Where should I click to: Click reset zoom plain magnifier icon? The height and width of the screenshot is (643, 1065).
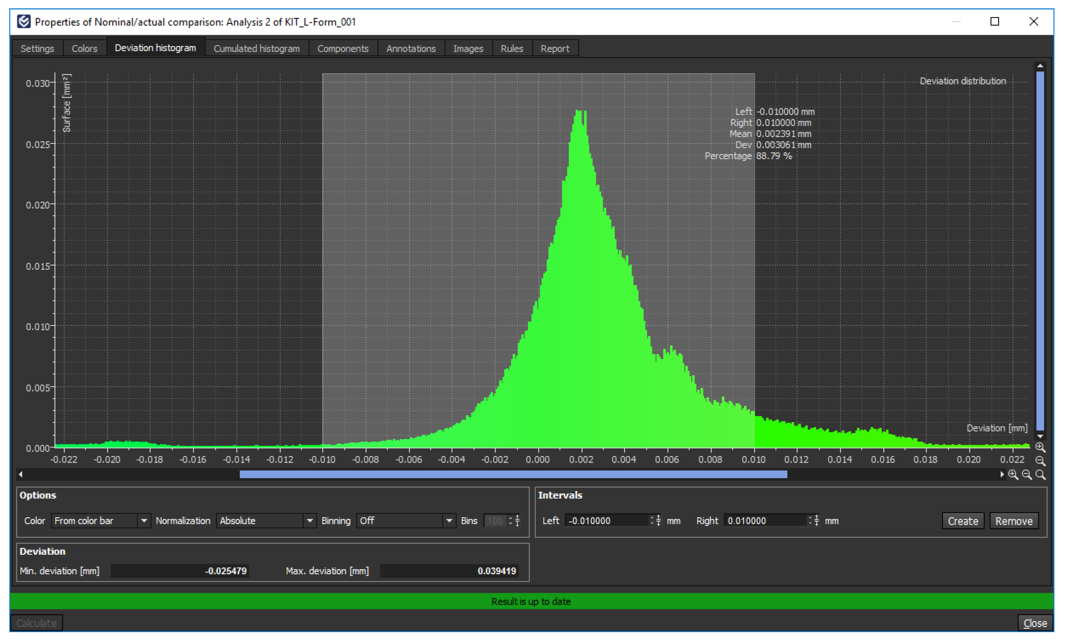point(1040,474)
